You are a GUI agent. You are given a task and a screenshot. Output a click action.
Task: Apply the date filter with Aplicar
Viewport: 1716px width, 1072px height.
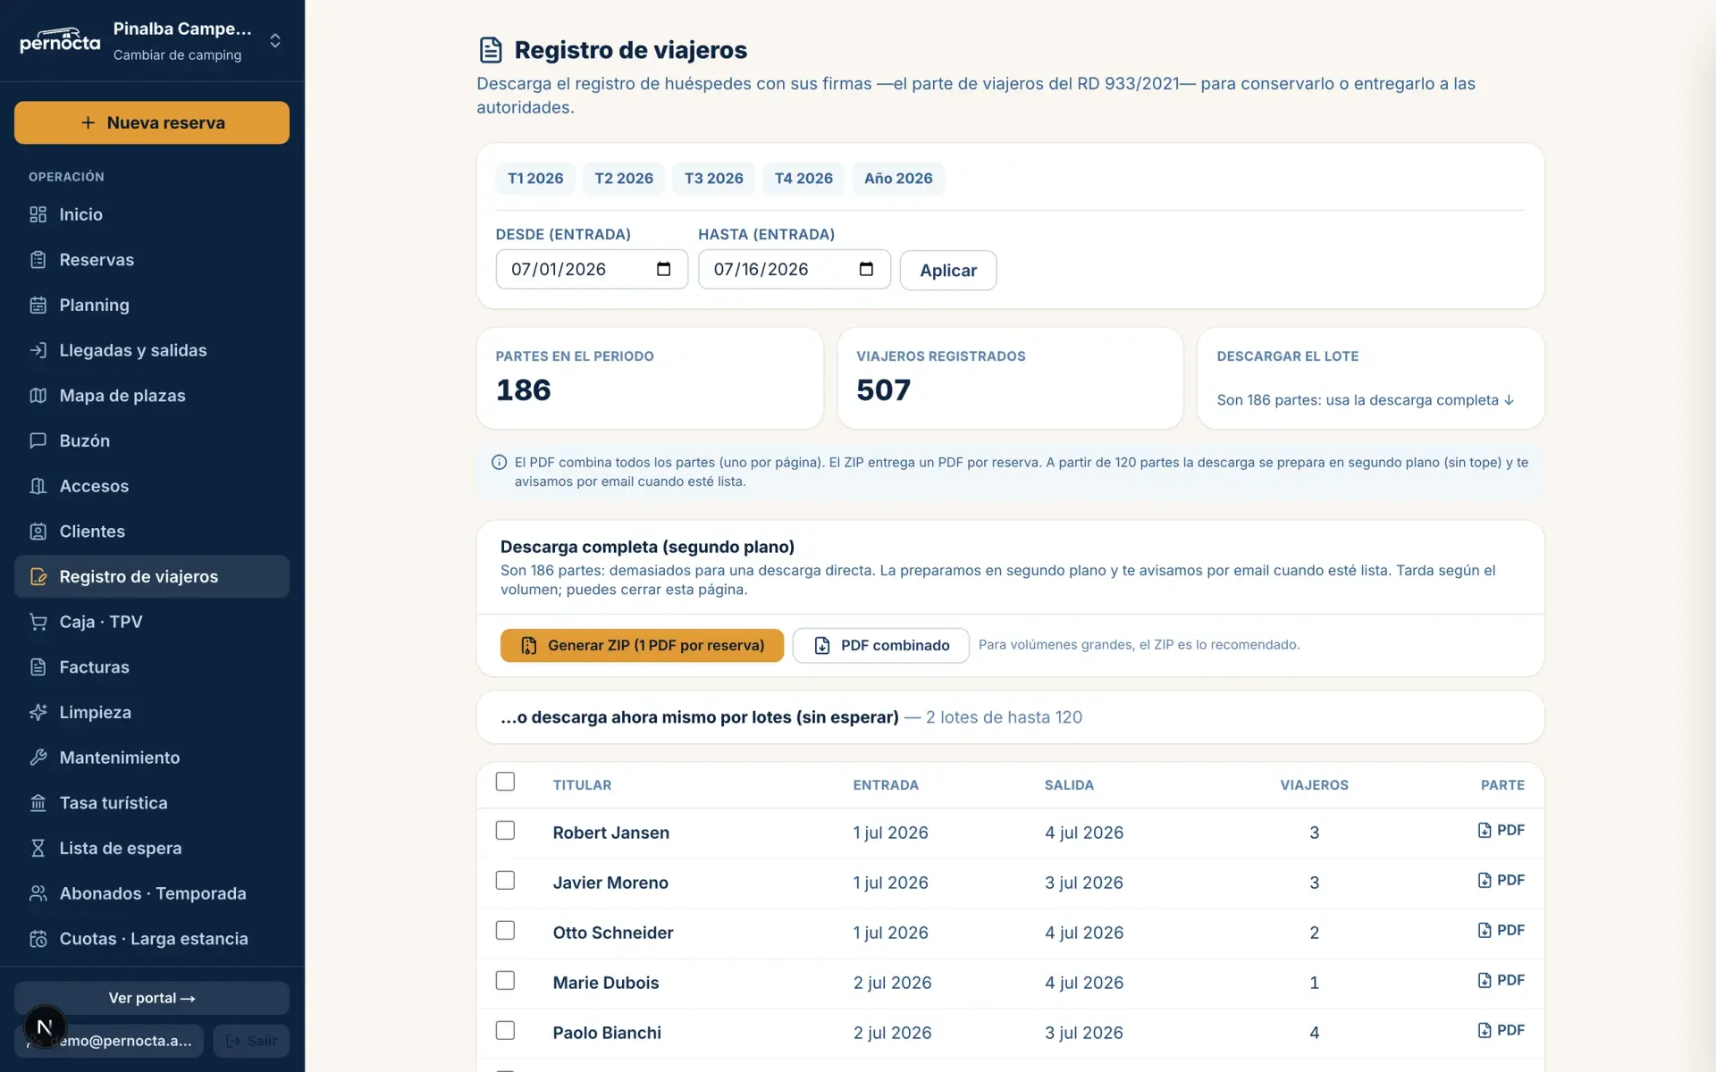[948, 270]
